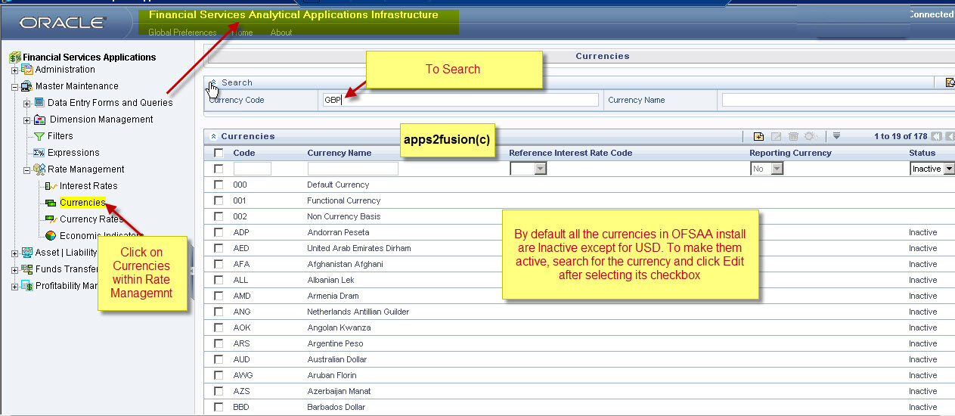Click the Rate Management icon
The width and height of the screenshot is (955, 416).
tap(39, 169)
